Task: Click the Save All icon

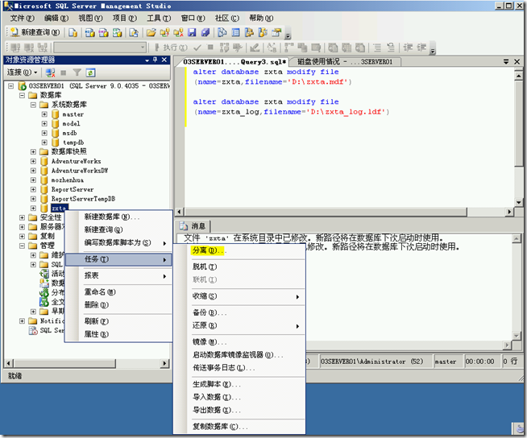Action: (205, 32)
